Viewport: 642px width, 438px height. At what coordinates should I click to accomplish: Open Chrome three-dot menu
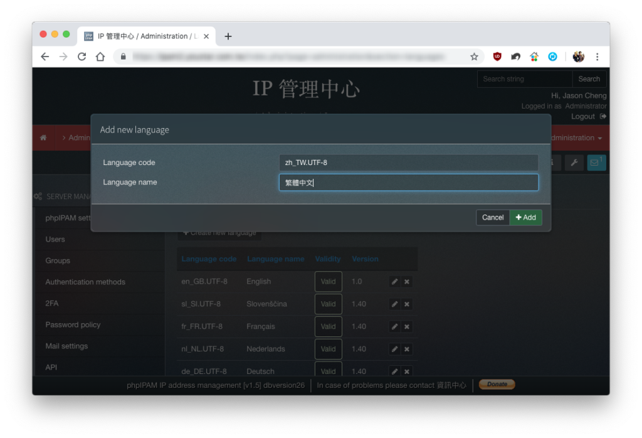coord(597,56)
